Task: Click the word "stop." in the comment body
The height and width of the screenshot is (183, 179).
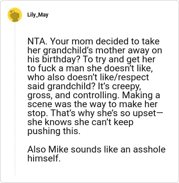Action: pos(38,114)
